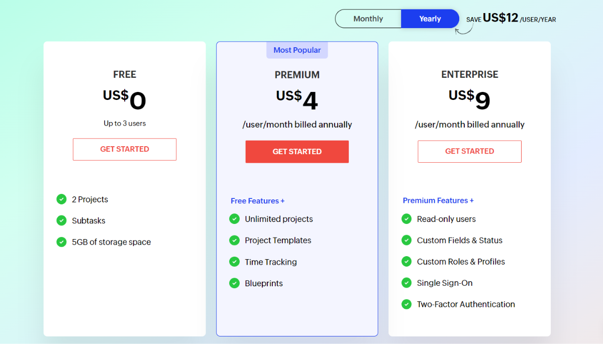
Task: Click the US$4 Premium price
Action: (297, 98)
